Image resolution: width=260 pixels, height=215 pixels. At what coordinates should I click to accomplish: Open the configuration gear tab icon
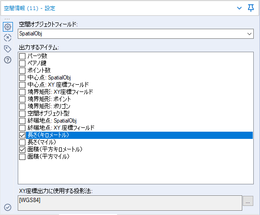click(x=8, y=27)
